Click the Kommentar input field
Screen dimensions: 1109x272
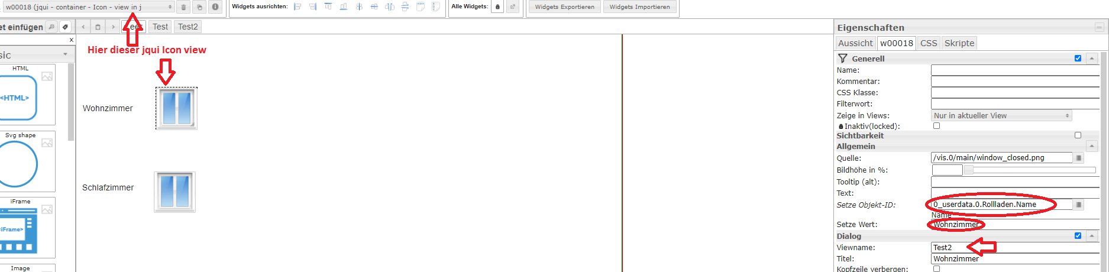pyautogui.click(x=1015, y=82)
